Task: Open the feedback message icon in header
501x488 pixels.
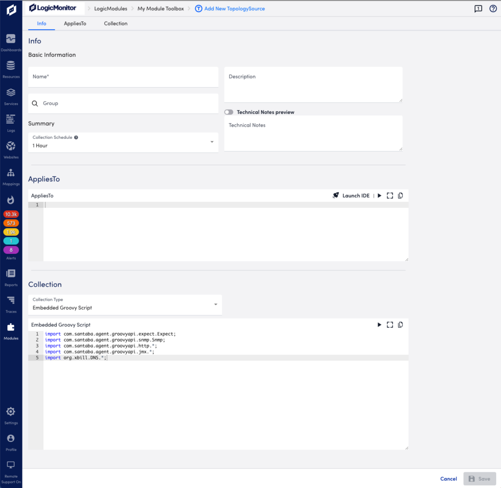Action: (x=478, y=9)
